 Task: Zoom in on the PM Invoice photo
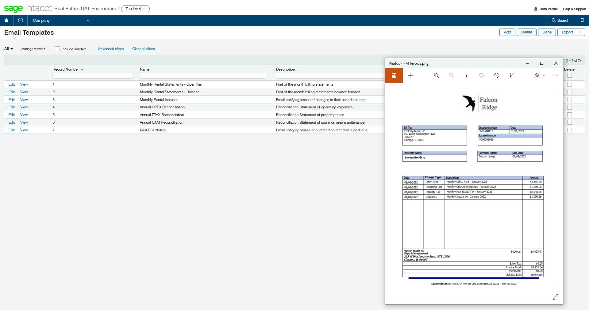pos(436,76)
